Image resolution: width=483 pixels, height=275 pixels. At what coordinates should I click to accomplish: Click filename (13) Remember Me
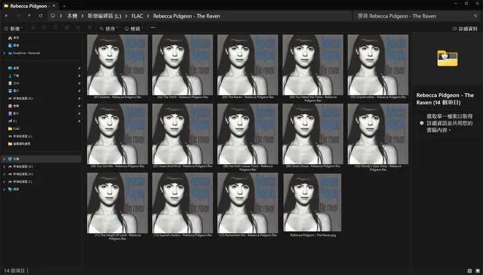[x=247, y=235]
